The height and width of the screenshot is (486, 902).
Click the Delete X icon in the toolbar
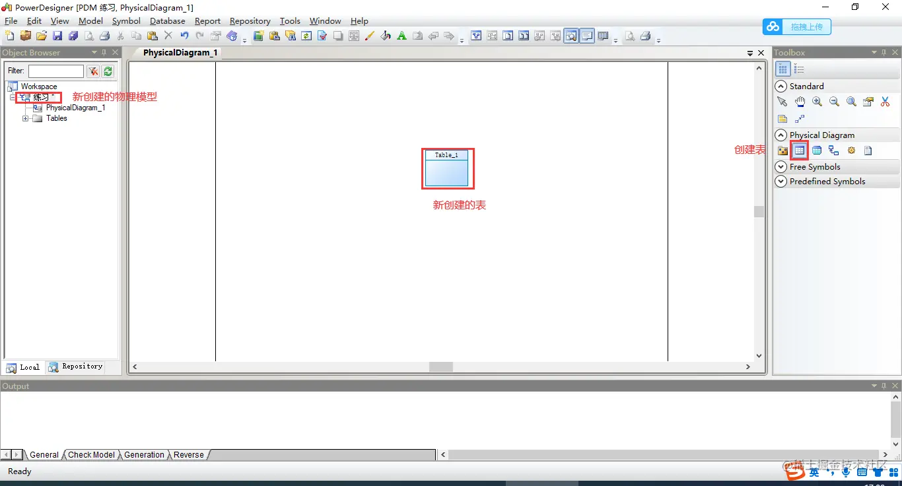tap(168, 36)
